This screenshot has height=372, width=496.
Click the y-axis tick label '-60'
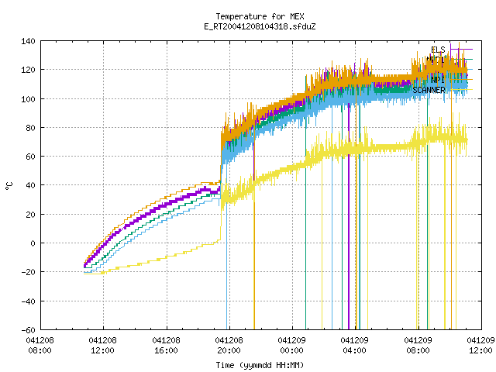tap(28, 330)
